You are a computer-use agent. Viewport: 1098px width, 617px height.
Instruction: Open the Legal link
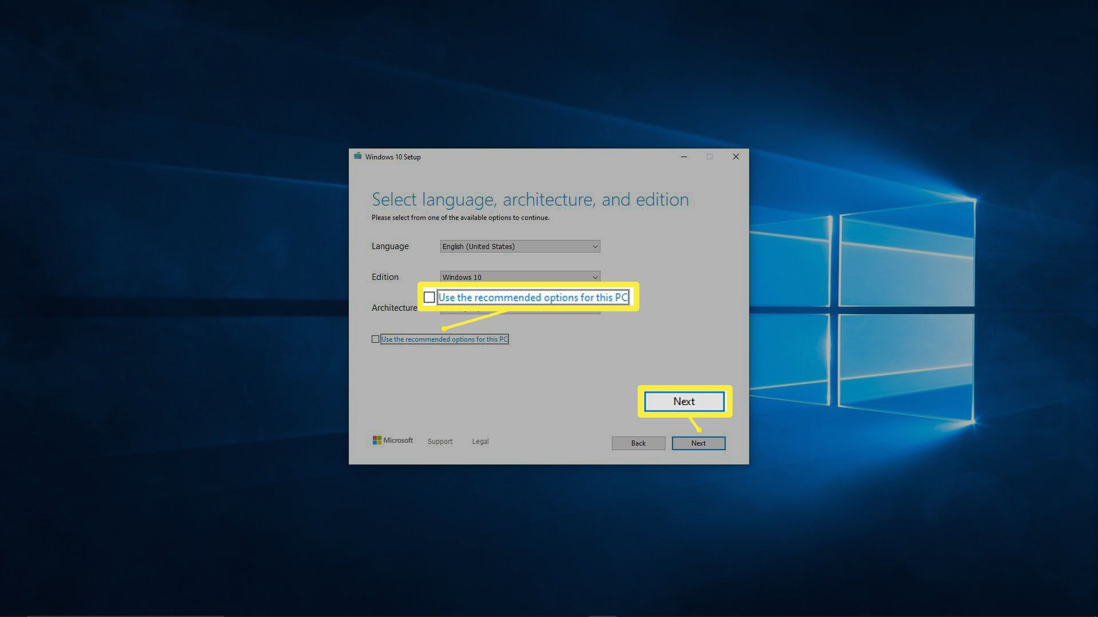480,442
